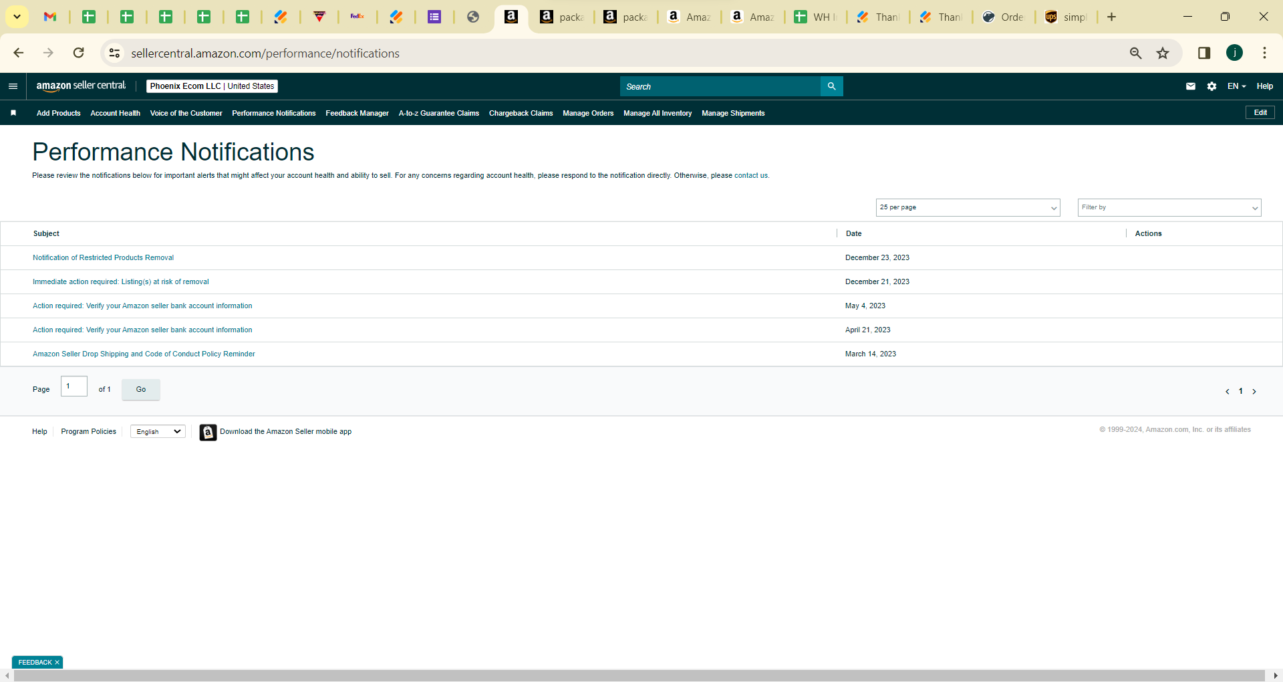Open Account Health menu item

115,113
